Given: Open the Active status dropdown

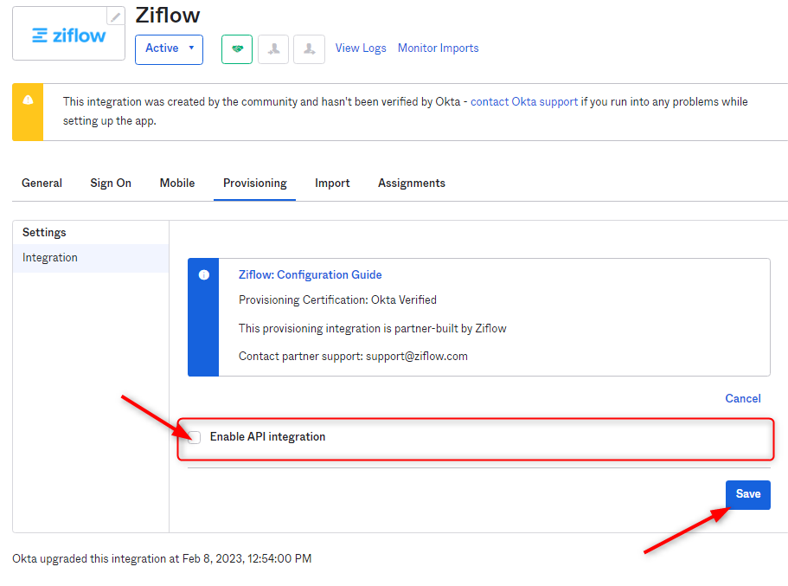Looking at the screenshot, I should 169,49.
